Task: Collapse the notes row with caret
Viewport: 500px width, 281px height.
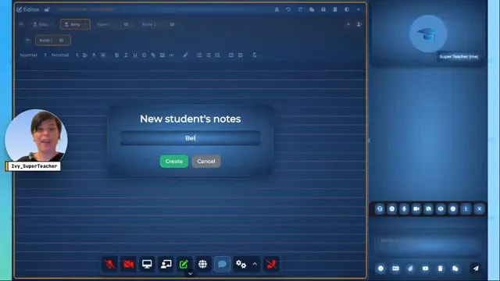Action: (x=28, y=40)
